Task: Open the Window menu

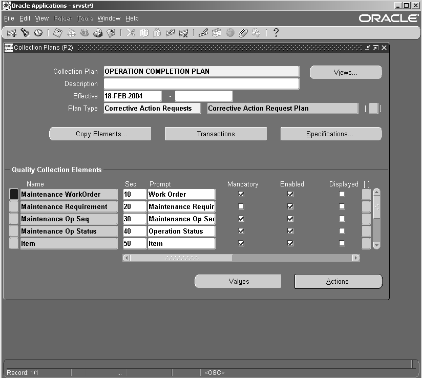Action: click(109, 18)
